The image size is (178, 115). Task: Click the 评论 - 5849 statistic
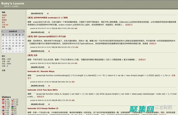point(6,64)
